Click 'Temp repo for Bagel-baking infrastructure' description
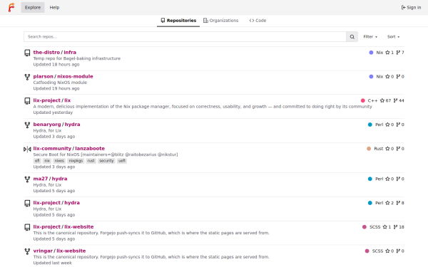The width and height of the screenshot is (428, 267). 77,58
